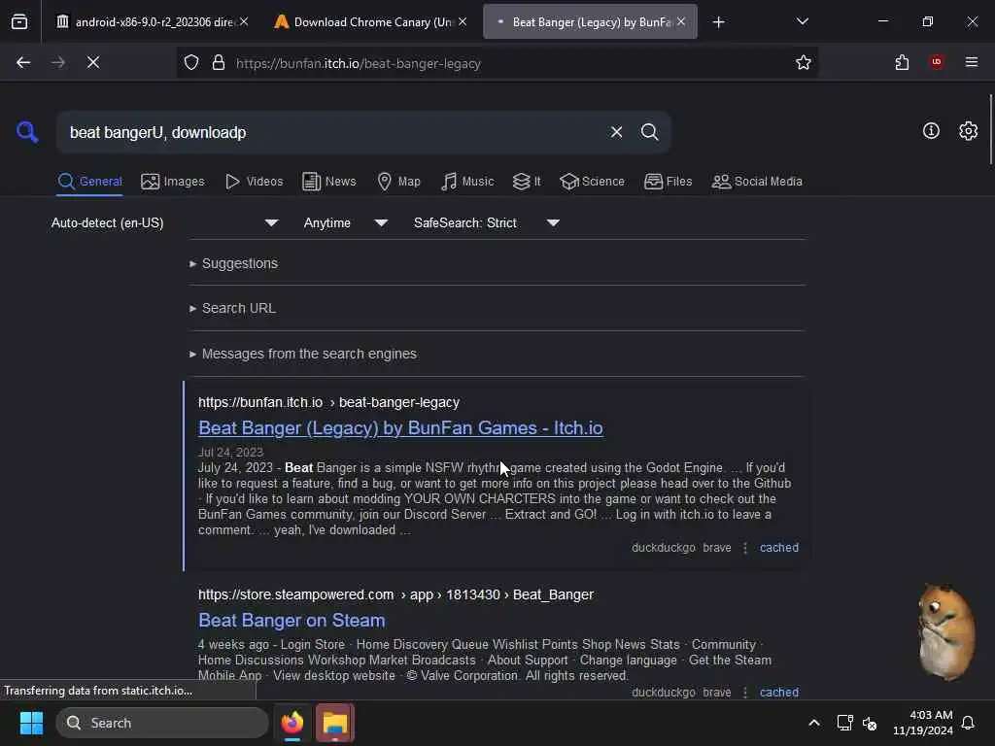Open Beat Banger (Legacy) by BunFan Games link

pos(400,428)
